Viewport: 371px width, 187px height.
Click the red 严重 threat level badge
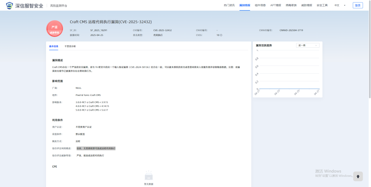(55, 29)
